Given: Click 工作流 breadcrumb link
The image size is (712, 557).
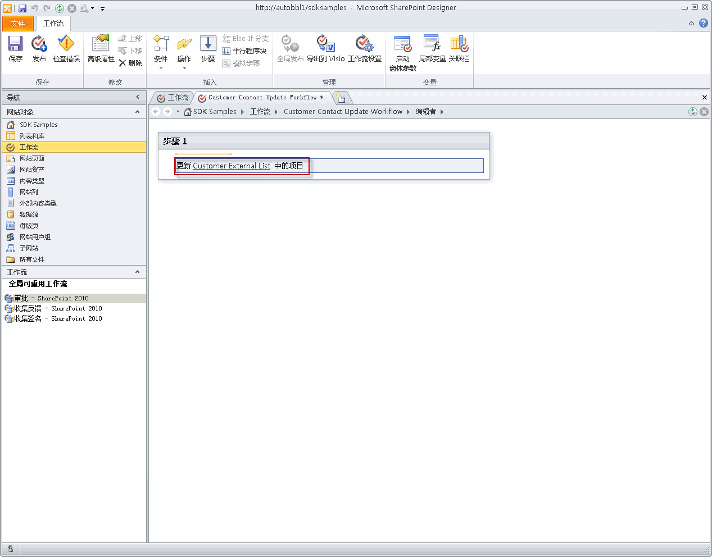Looking at the screenshot, I should [260, 112].
